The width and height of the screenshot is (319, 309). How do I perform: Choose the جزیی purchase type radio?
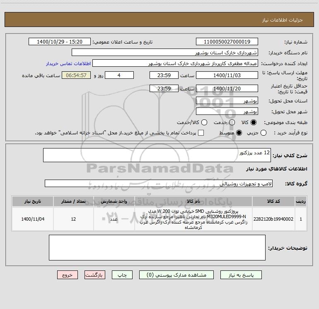263,133
